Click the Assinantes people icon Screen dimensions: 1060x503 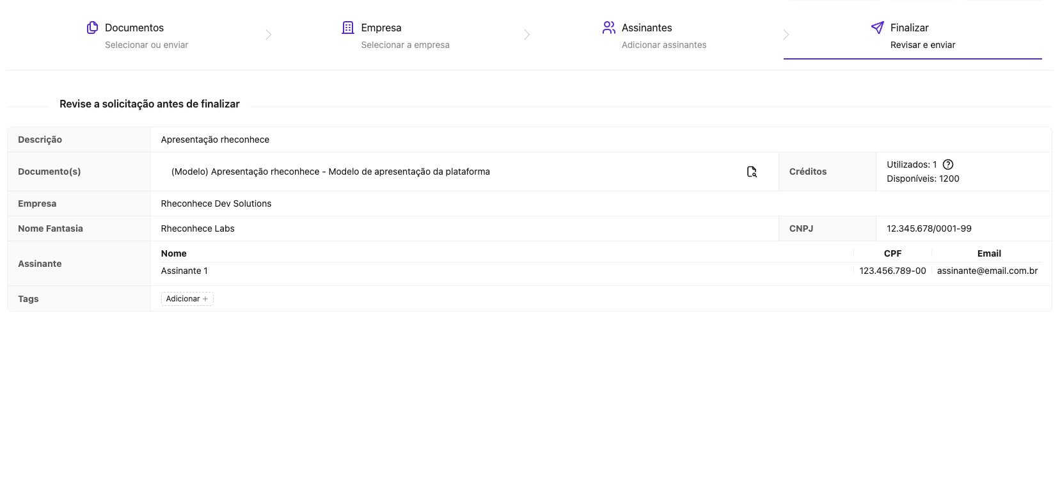608,28
